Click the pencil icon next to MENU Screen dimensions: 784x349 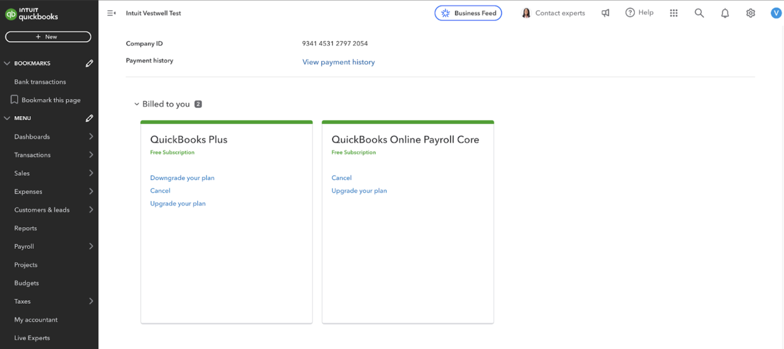pyautogui.click(x=89, y=118)
